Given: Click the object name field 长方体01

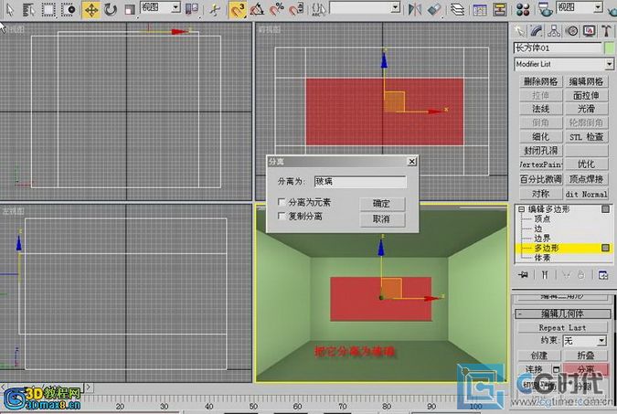Looking at the screenshot, I should click(x=558, y=48).
